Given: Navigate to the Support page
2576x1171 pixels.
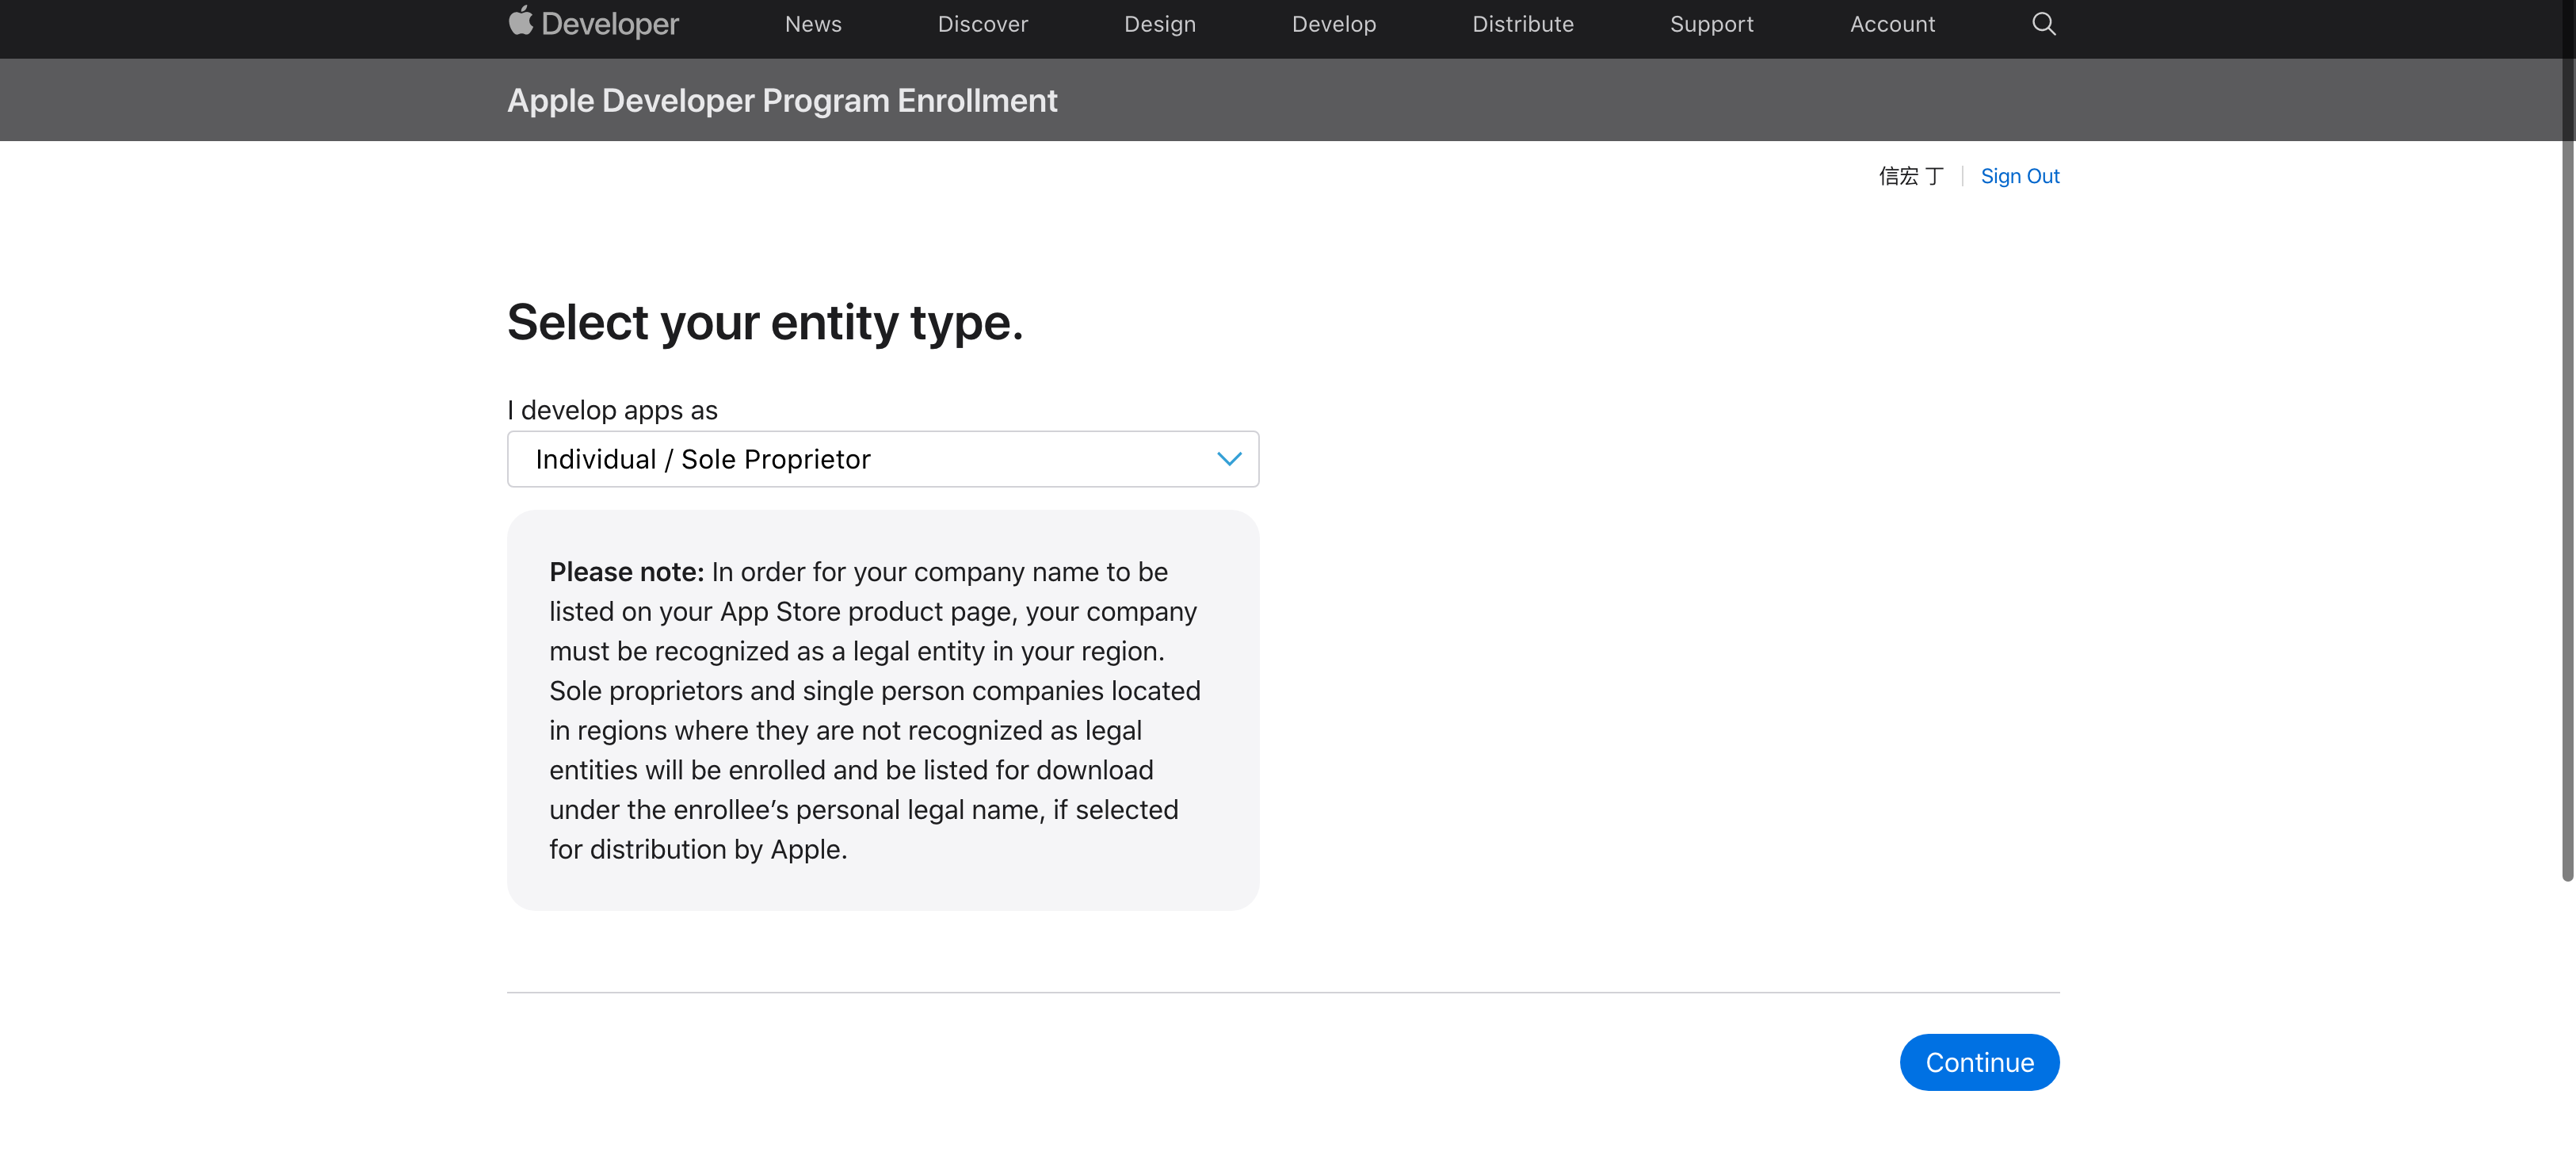Looking at the screenshot, I should pyautogui.click(x=1711, y=24).
